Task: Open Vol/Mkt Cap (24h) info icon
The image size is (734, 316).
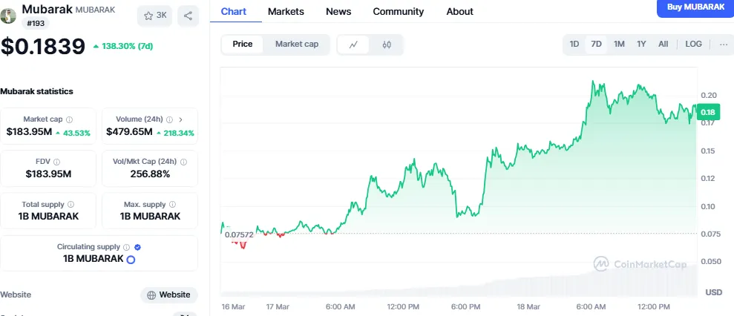Action: click(183, 162)
